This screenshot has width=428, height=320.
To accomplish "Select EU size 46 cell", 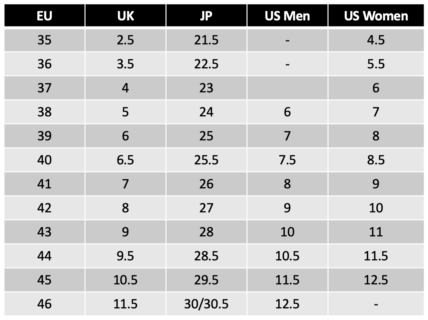I will pos(44,304).
